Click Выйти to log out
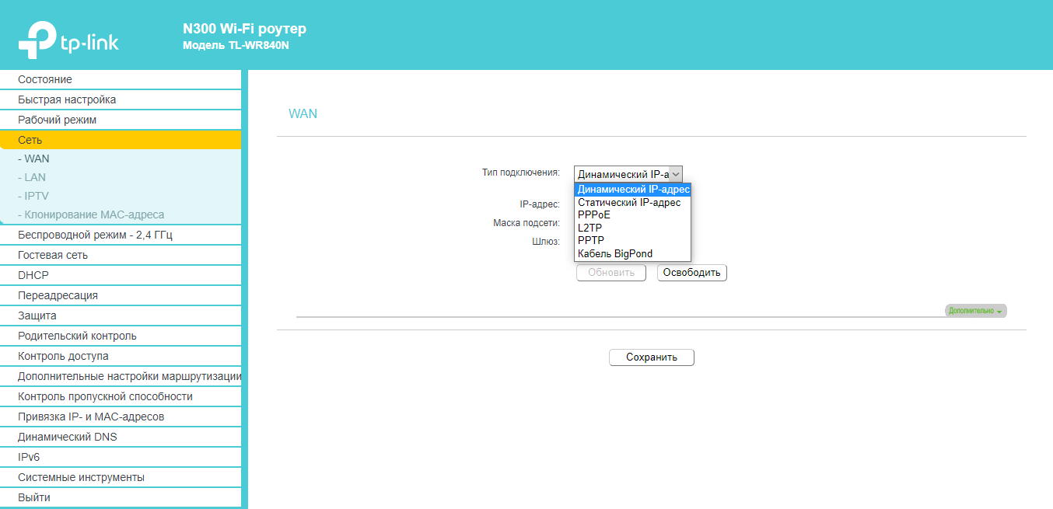Image resolution: width=1053 pixels, height=509 pixels. 34,498
